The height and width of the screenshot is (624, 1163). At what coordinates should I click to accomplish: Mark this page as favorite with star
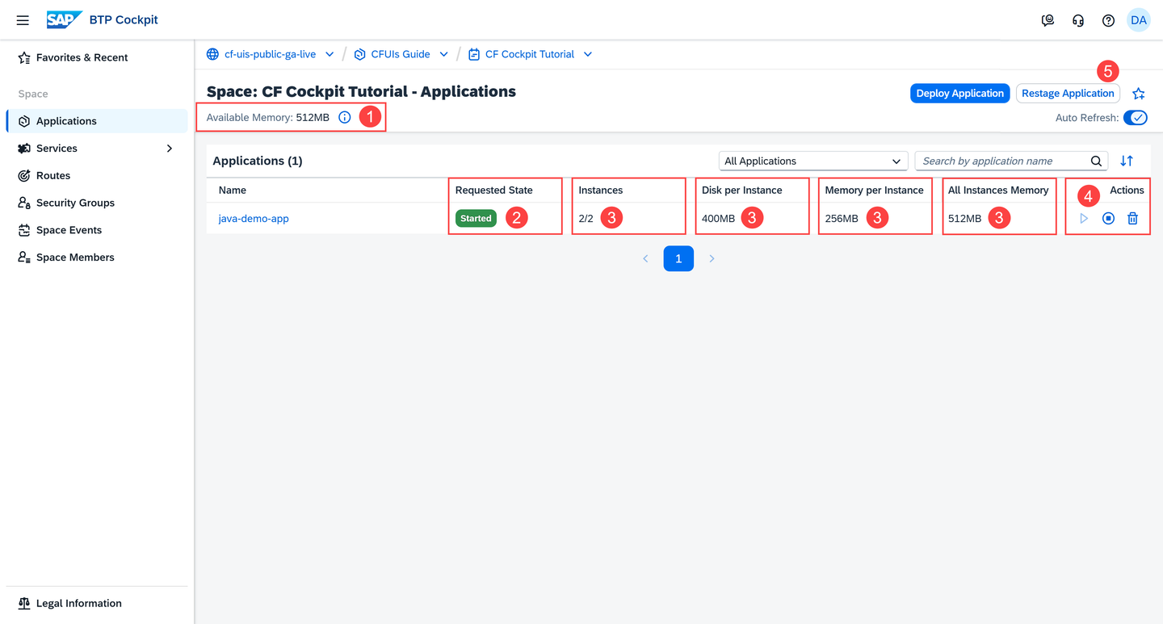click(1139, 94)
